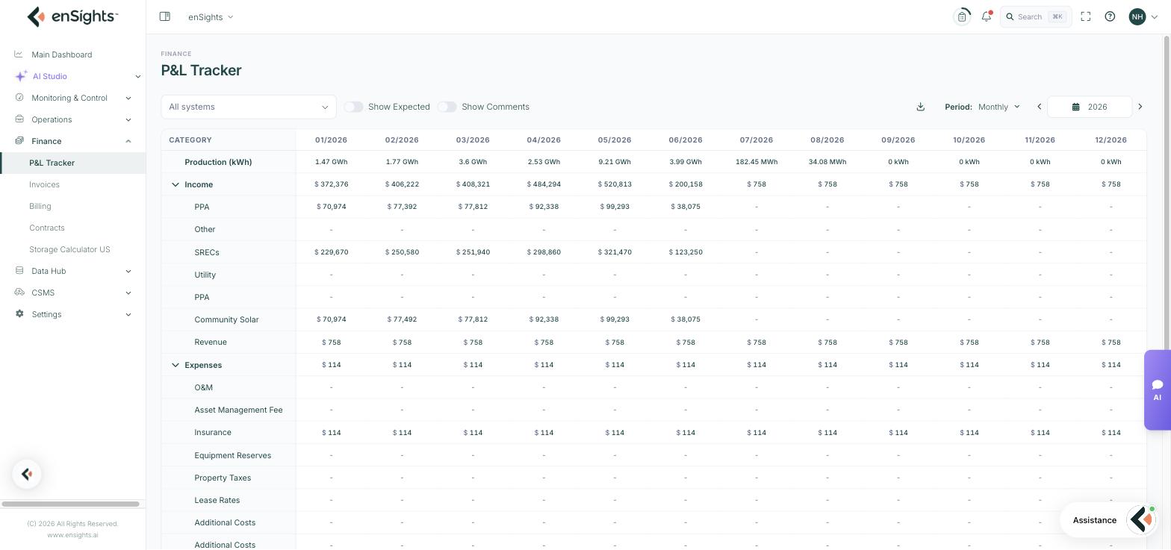The width and height of the screenshot is (1171, 550).
Task: Expand the Operations menu
Action: point(72,119)
